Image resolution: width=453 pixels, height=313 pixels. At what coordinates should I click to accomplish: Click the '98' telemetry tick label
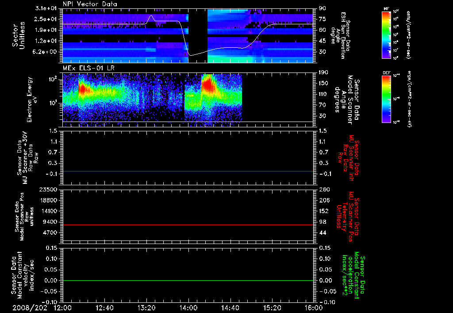click(322, 222)
